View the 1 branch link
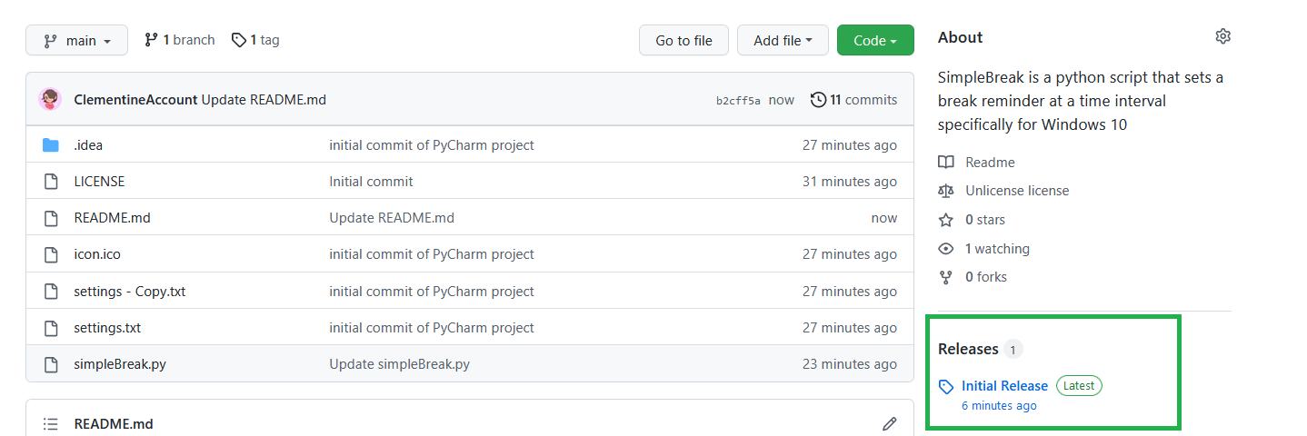 tap(180, 40)
